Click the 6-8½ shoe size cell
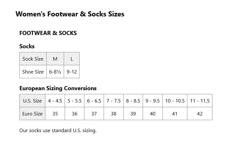The width and height of the screenshot is (240, 146). pos(55,72)
